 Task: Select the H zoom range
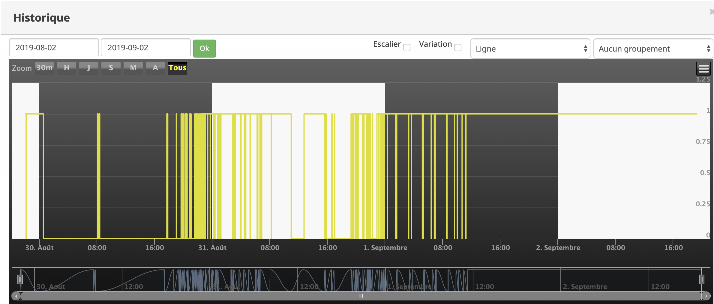click(x=67, y=68)
